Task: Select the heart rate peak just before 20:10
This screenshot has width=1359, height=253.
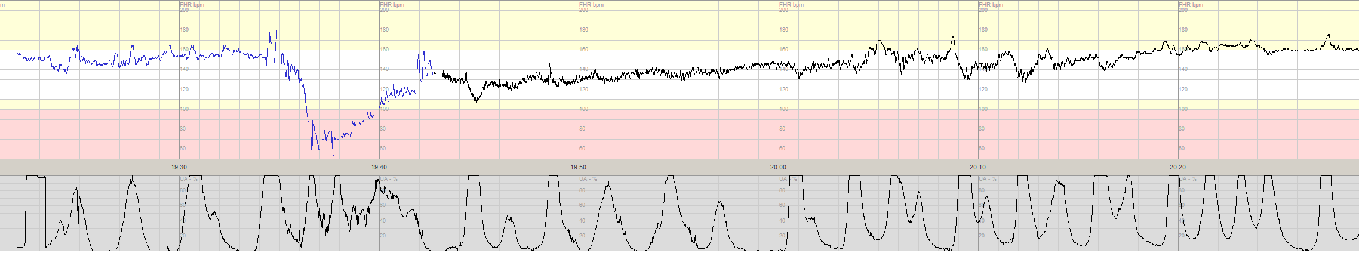Action: pos(953,38)
